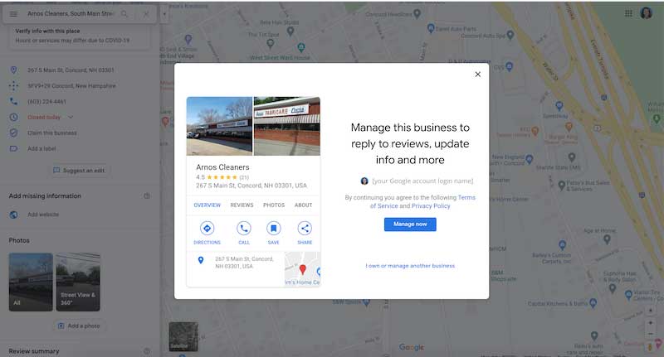664x357 pixels.
Task: Switch to the PHOTOS tab in business card
Action: 274,205
